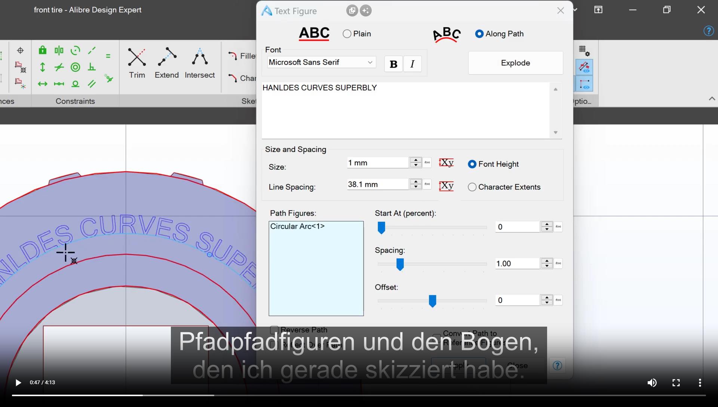Screen dimensions: 718x407
Task: Apply the circle-on-line tangent constraint icon
Action: 76,84
